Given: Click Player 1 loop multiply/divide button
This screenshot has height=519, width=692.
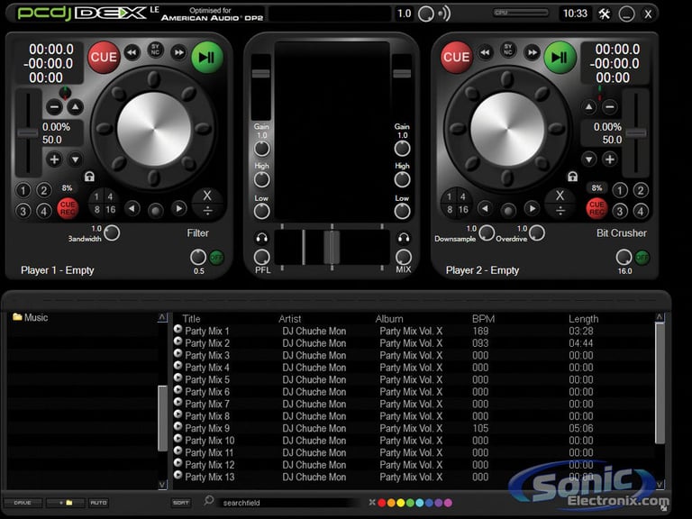Looking at the screenshot, I should coord(207,203).
